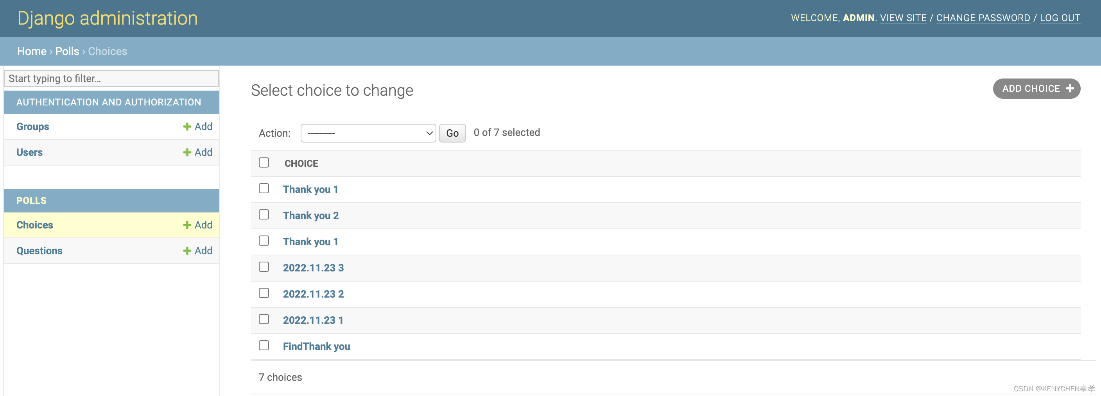Image resolution: width=1101 pixels, height=396 pixels.
Task: Check the checkbox beside Thank you 2
Action: 264,215
